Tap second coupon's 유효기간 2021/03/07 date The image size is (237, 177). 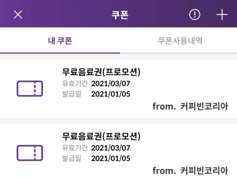(x=111, y=148)
